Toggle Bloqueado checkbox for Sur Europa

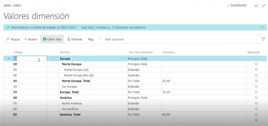tap(256, 86)
